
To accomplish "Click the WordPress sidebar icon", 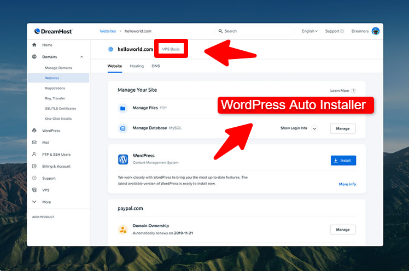I will pos(34,131).
